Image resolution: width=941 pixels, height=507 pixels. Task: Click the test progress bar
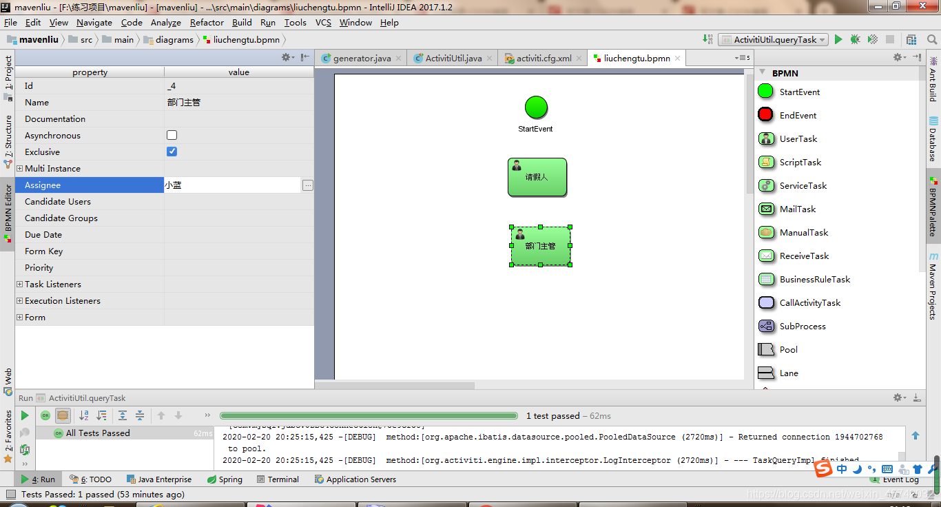pos(369,415)
